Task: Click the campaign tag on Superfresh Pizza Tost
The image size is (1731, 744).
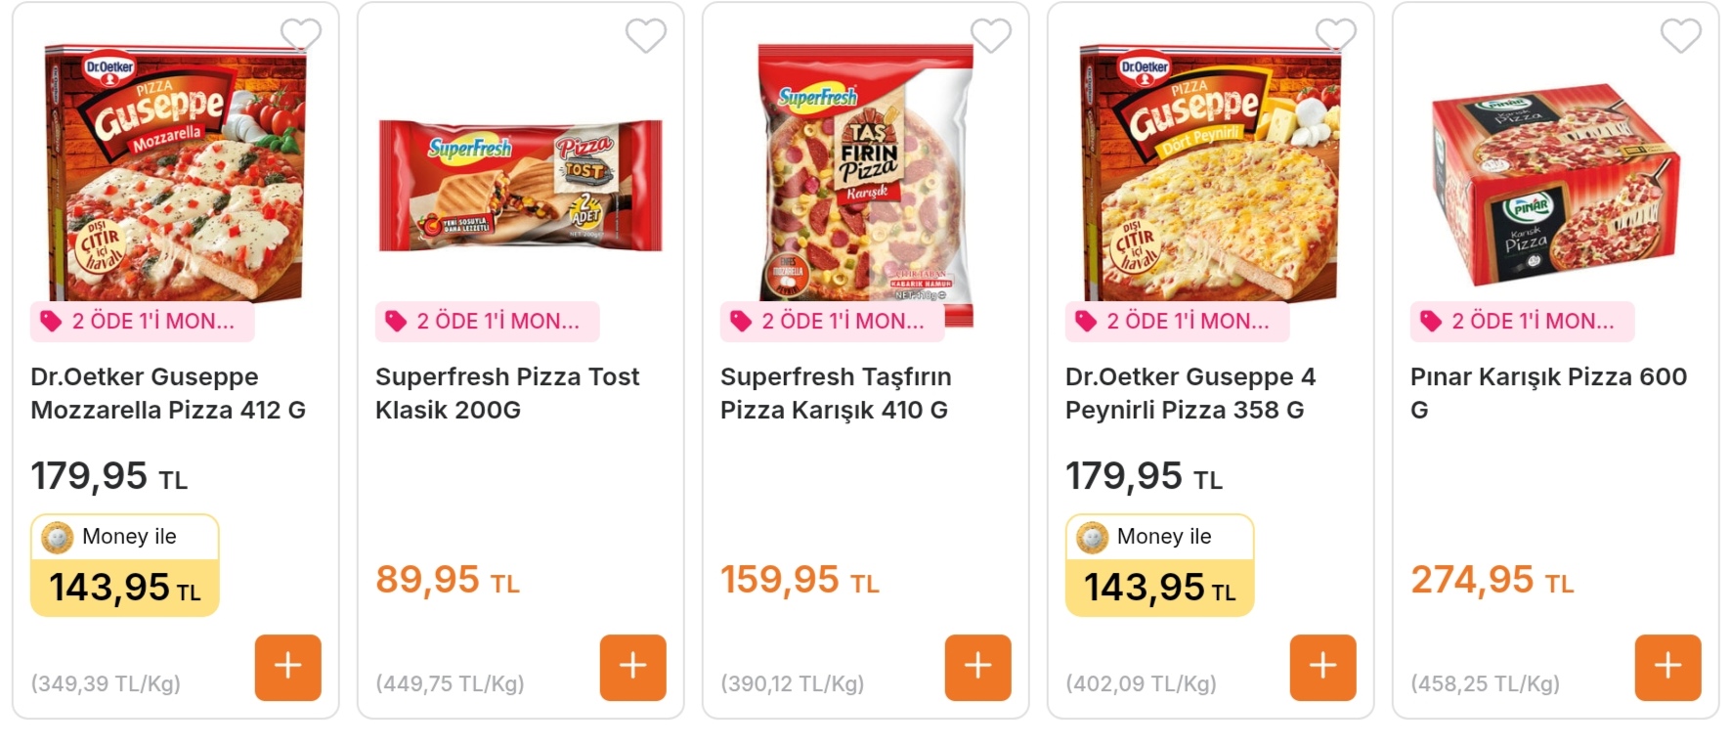Action: (487, 322)
